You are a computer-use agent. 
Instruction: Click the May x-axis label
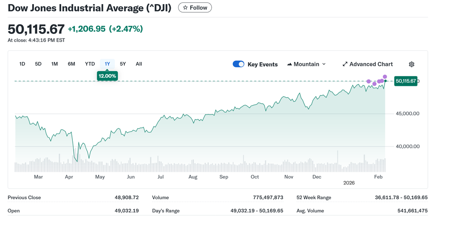pos(100,177)
